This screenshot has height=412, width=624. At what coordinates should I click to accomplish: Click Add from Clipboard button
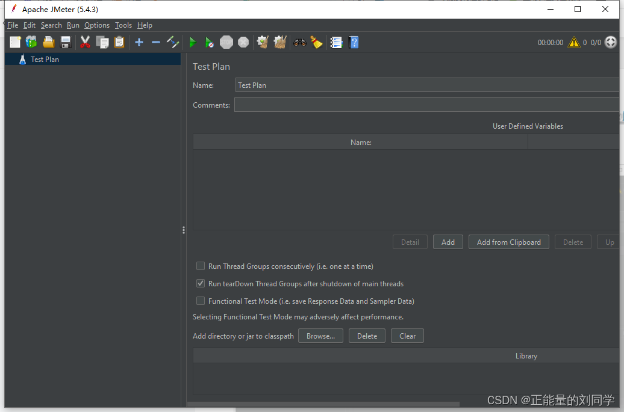point(509,242)
